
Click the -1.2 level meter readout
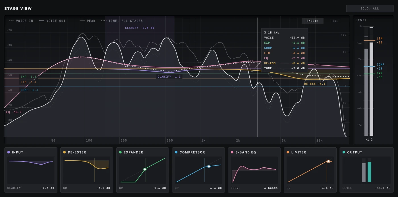[x=369, y=140]
